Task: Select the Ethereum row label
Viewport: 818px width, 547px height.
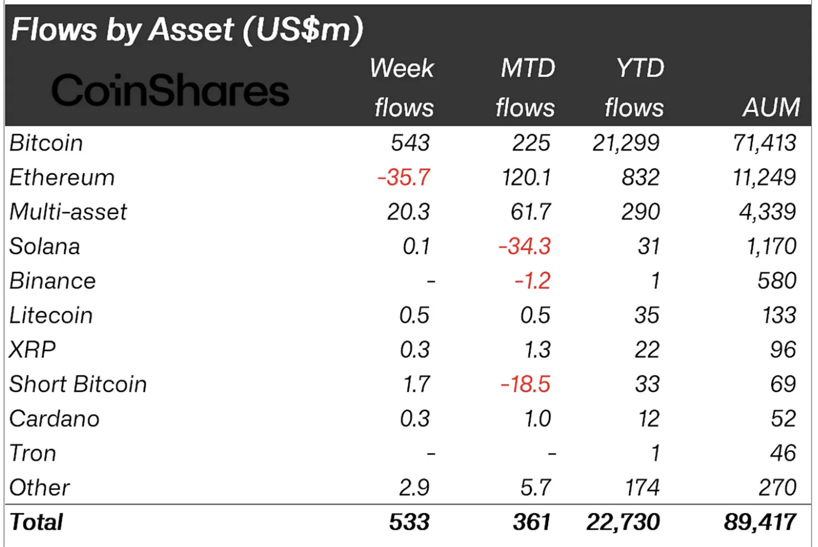Action: (x=62, y=178)
